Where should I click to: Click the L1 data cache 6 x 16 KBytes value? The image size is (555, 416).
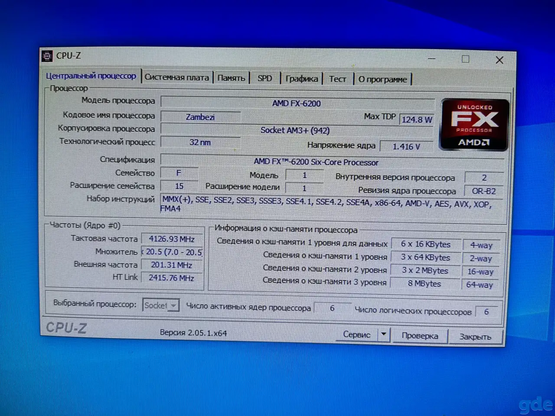[425, 244]
